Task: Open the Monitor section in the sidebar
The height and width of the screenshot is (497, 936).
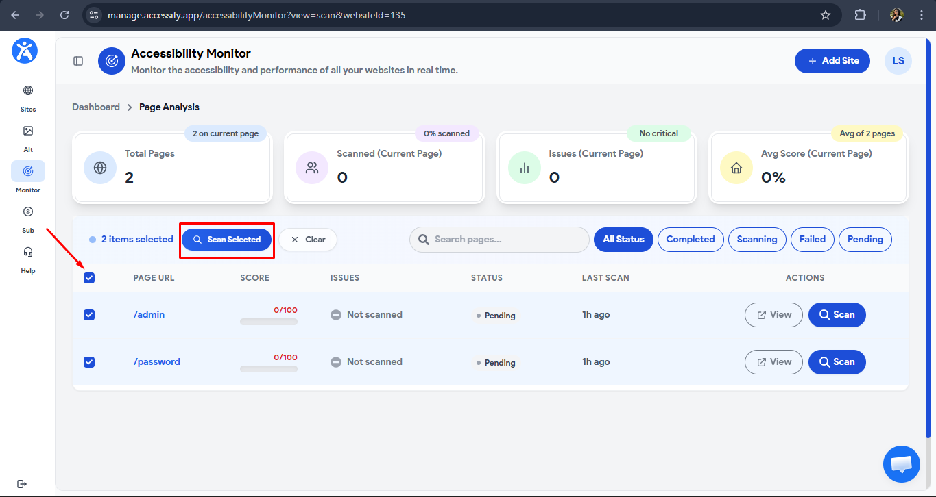Action: (x=27, y=177)
